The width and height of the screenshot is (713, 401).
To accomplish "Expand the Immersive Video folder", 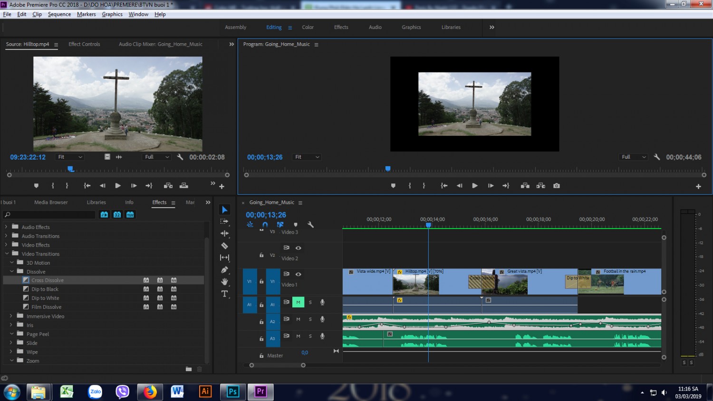I will [x=11, y=316].
